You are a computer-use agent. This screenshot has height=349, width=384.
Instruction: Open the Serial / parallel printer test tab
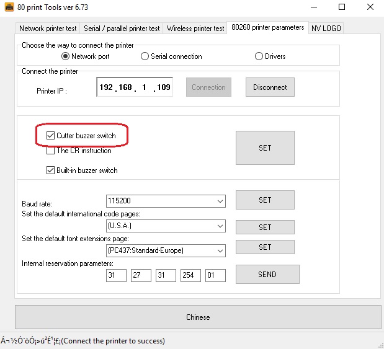point(122,29)
